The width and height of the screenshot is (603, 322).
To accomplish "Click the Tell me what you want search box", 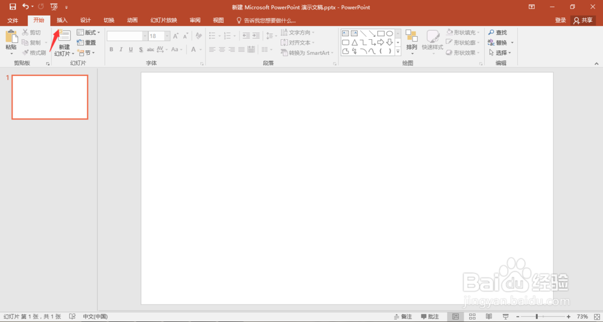I will coord(266,21).
